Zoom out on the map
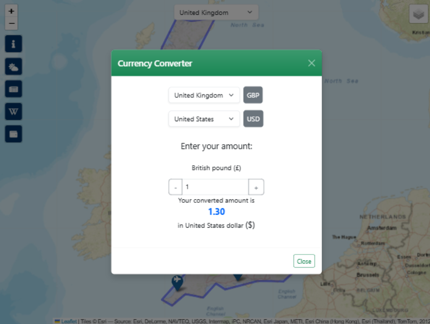The width and height of the screenshot is (430, 324). (x=11, y=24)
